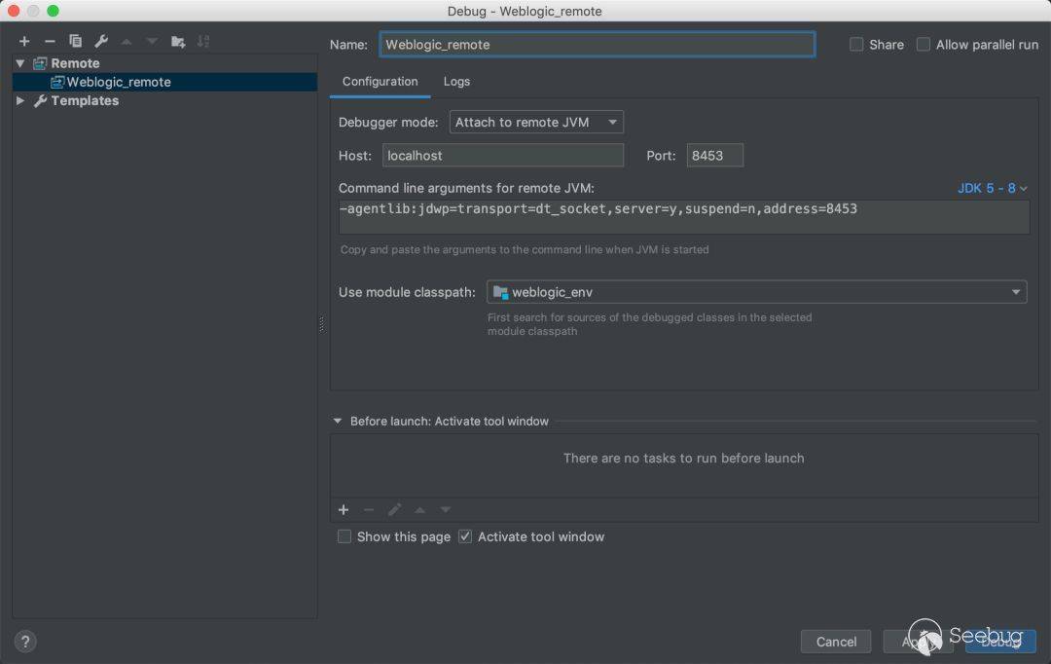Screen dimensions: 1051x664
Task: Remove the selected configuration using the minus icon
Action: pos(50,42)
